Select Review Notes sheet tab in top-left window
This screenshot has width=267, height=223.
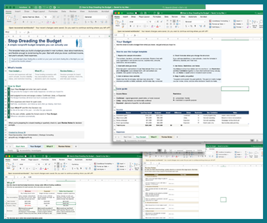[64, 146]
